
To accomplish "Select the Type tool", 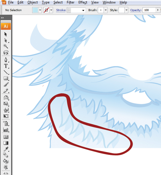I will tap(6, 66).
